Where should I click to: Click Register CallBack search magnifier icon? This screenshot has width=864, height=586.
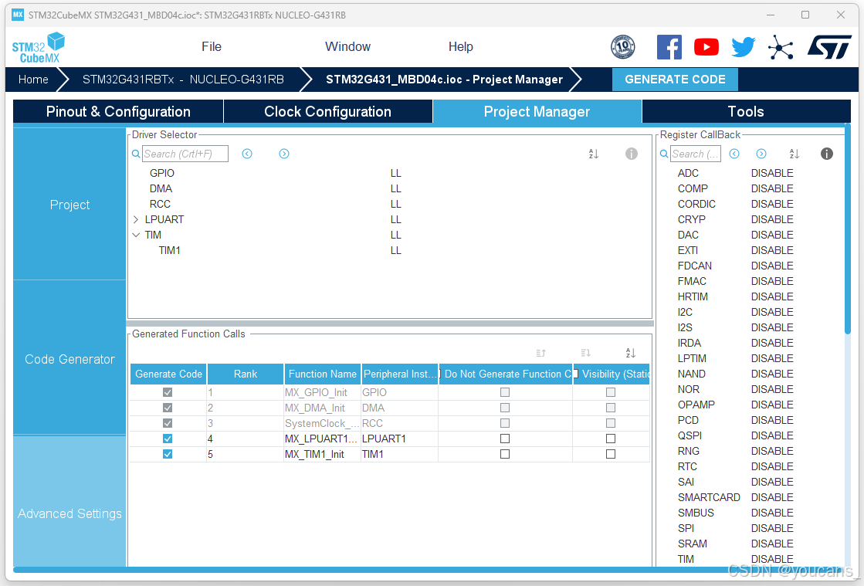point(664,154)
